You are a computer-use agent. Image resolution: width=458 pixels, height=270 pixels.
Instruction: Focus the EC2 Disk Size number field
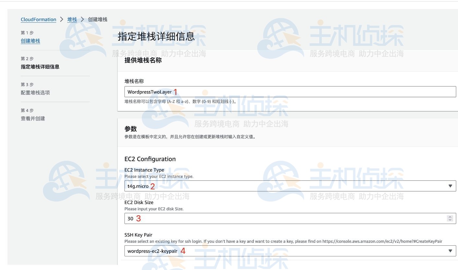(285, 219)
